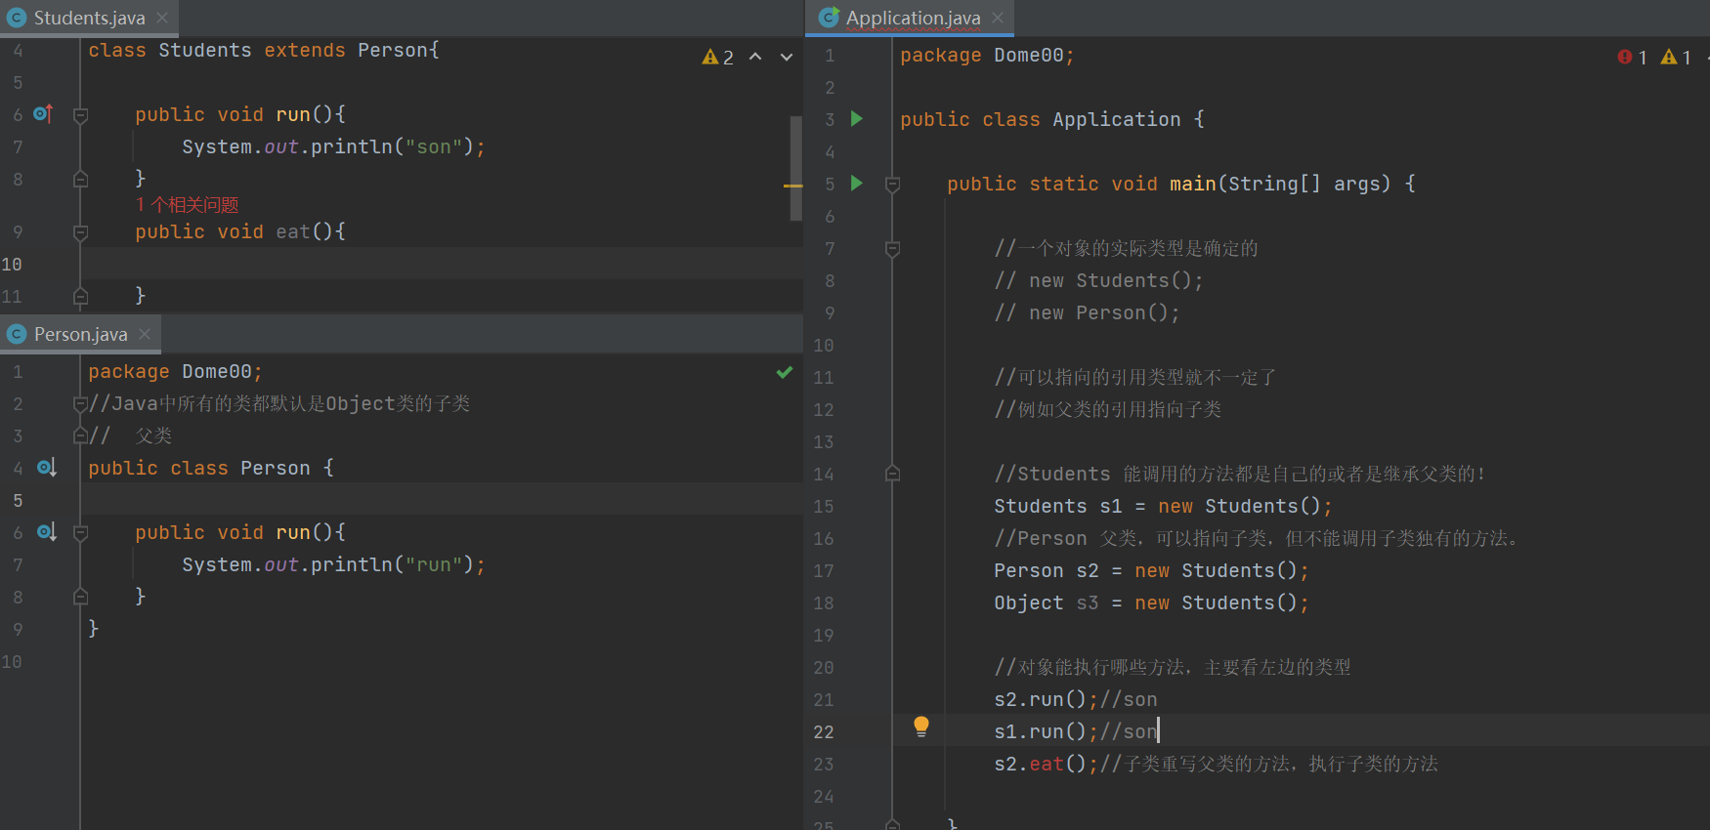Screen dimensions: 1710x830
Task: Jump to the yellow warning stripe mark in Students.java
Action: click(x=792, y=186)
